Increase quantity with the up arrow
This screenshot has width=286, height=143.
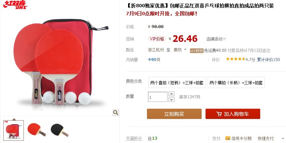click(x=171, y=94)
